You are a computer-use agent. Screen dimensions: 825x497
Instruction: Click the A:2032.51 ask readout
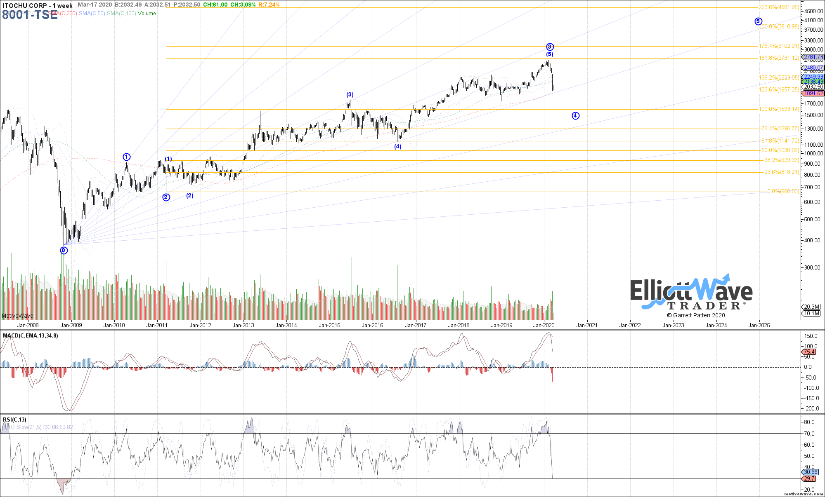pos(158,5)
